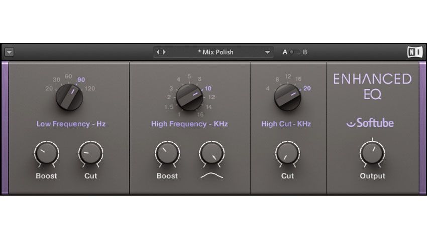
Task: Set high frequency to 4 kHz
Action: pyautogui.click(x=178, y=80)
